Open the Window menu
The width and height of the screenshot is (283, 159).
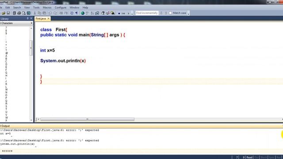tap(74, 8)
